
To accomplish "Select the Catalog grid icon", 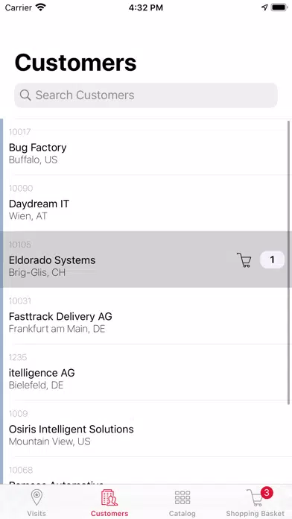I will (182, 497).
